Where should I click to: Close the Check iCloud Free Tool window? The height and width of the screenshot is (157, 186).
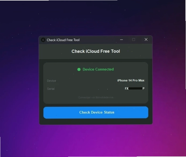click(x=146, y=39)
